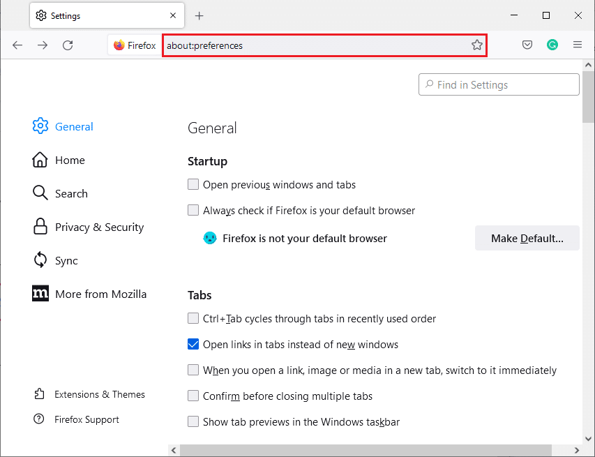This screenshot has height=457, width=595.
Task: Open a new tab with plus button
Action: tap(199, 15)
